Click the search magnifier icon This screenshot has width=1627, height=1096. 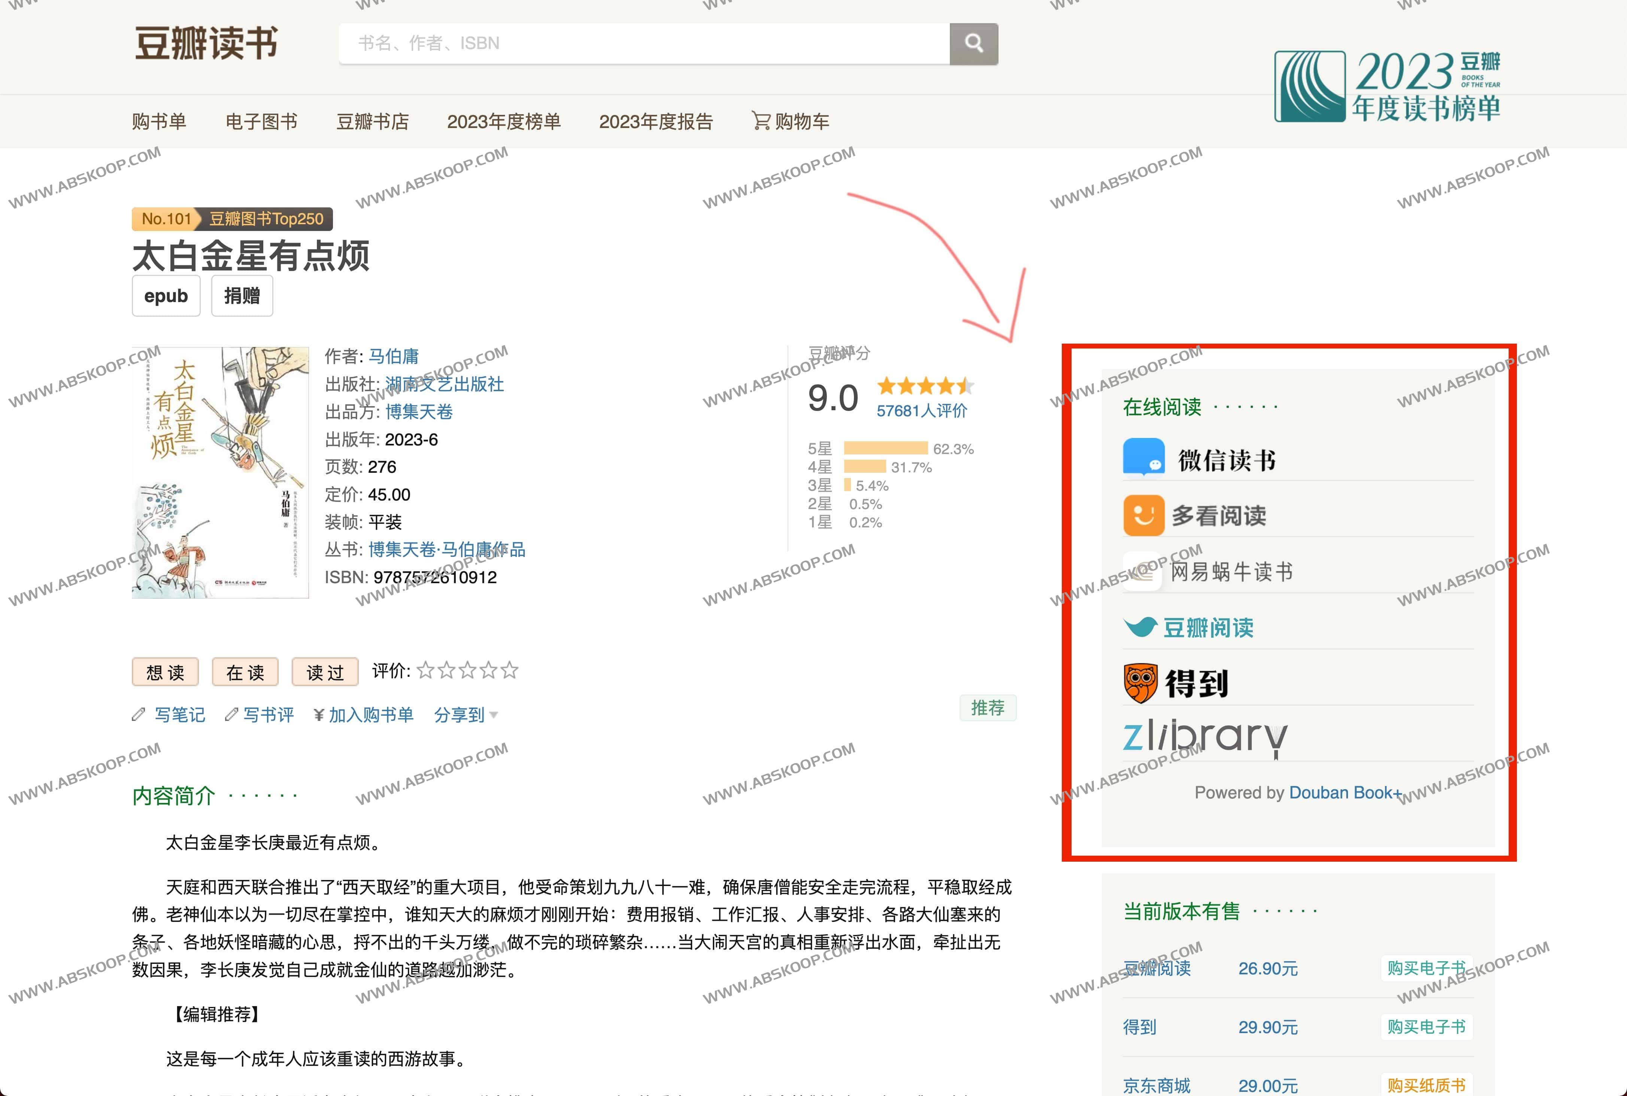973,43
